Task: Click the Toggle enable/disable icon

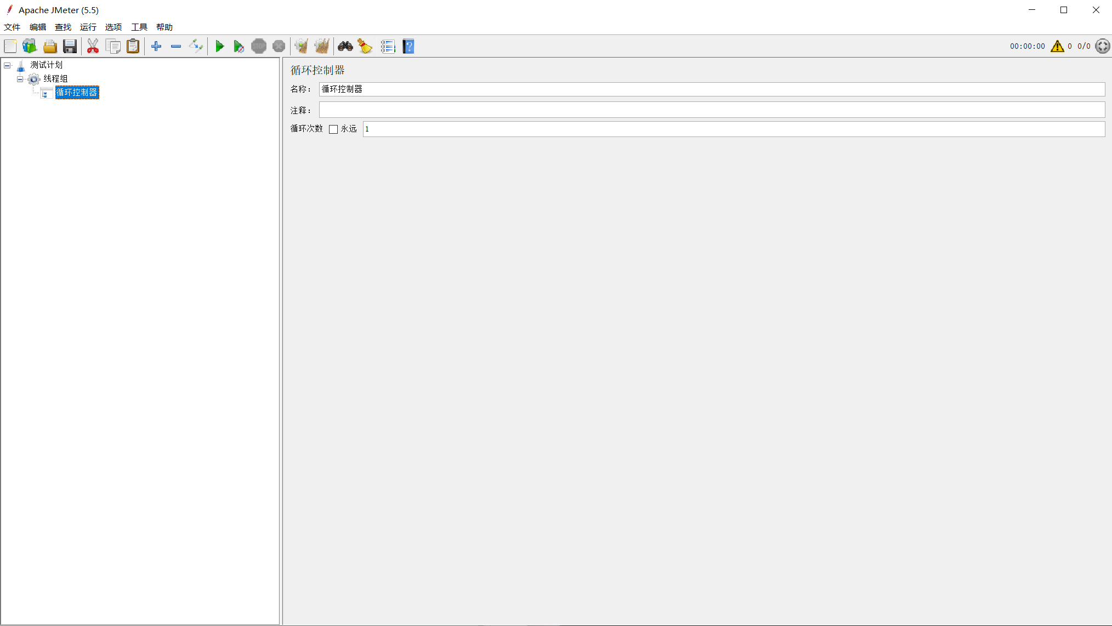Action: [x=196, y=47]
